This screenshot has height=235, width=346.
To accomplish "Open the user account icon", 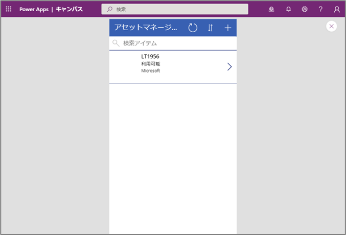I will click(x=337, y=9).
